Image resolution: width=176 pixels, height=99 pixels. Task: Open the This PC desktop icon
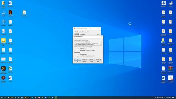(x=3, y=13)
